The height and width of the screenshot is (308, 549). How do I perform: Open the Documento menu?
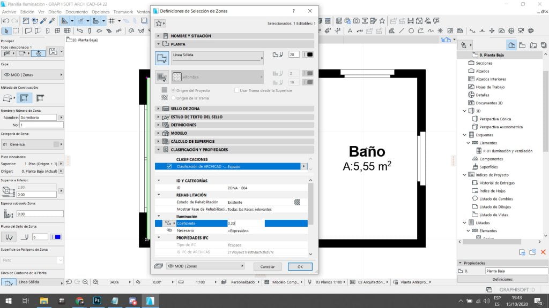point(77,11)
